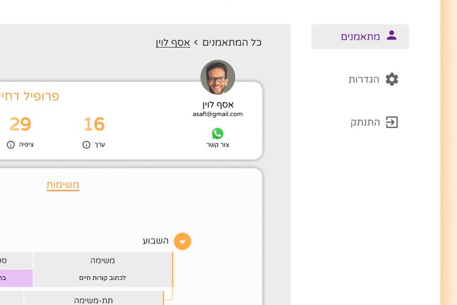Click the settings gear icon
This screenshot has width=457, height=305.
pyautogui.click(x=392, y=79)
